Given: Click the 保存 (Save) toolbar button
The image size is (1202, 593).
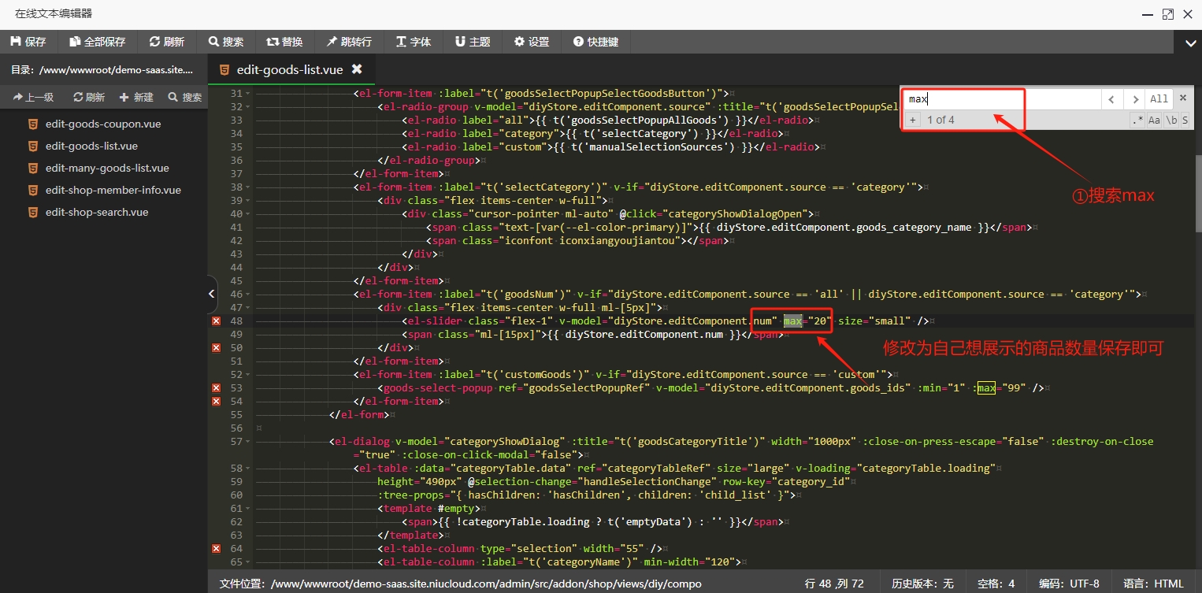Looking at the screenshot, I should [x=28, y=42].
